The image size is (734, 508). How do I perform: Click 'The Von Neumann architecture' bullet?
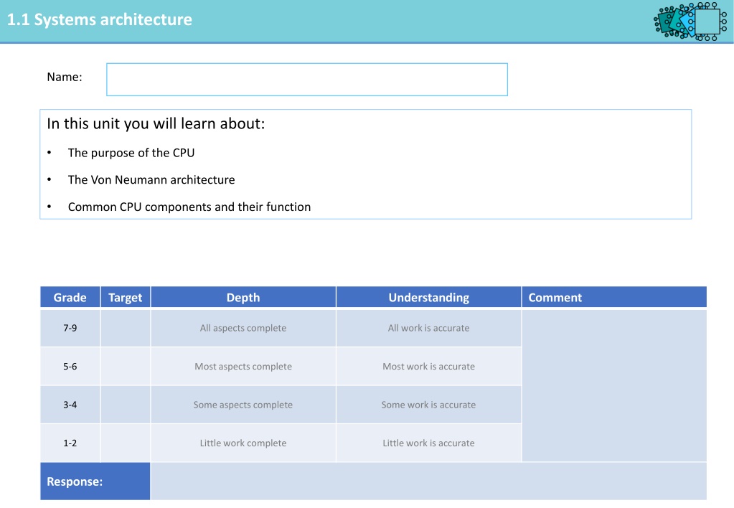coord(151,180)
